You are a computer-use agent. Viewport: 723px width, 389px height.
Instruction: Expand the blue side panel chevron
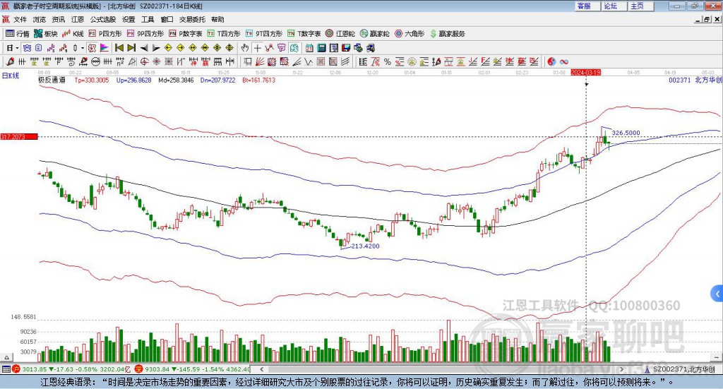tap(717, 294)
